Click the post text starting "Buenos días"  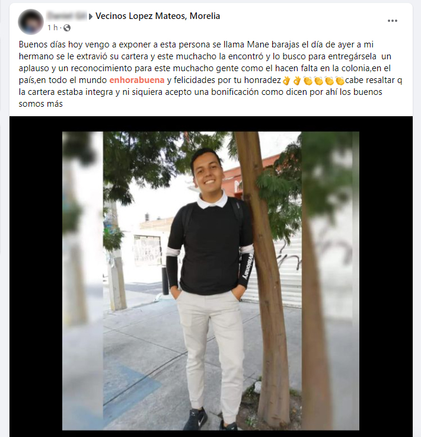pyautogui.click(x=210, y=74)
